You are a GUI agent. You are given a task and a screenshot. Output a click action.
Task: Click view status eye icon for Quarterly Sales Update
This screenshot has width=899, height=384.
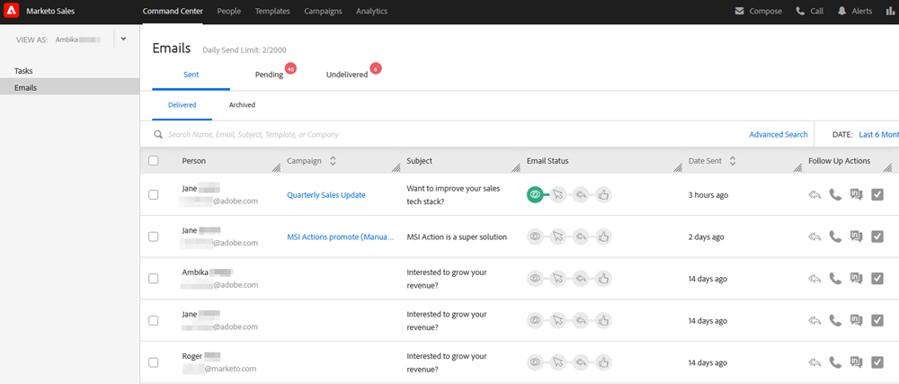[x=535, y=195]
